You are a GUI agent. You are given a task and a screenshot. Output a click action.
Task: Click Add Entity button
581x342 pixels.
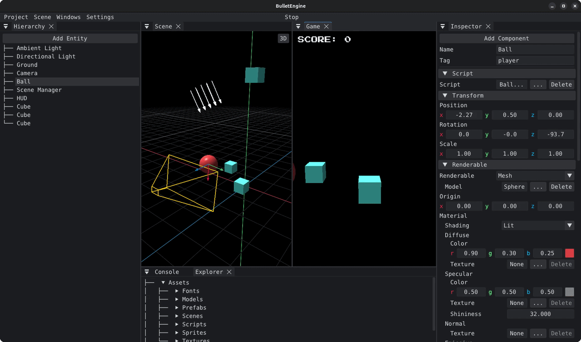70,39
